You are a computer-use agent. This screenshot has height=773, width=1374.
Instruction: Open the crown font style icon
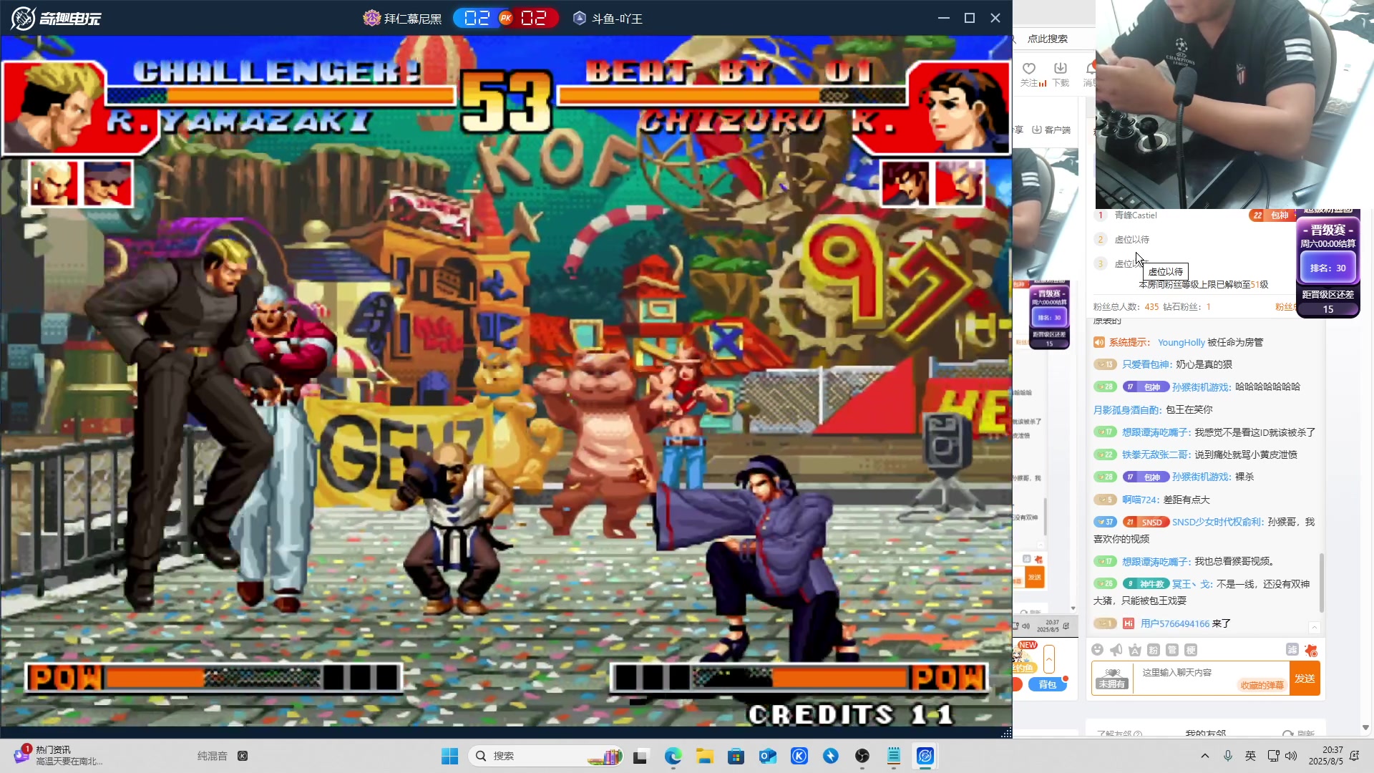(1135, 650)
